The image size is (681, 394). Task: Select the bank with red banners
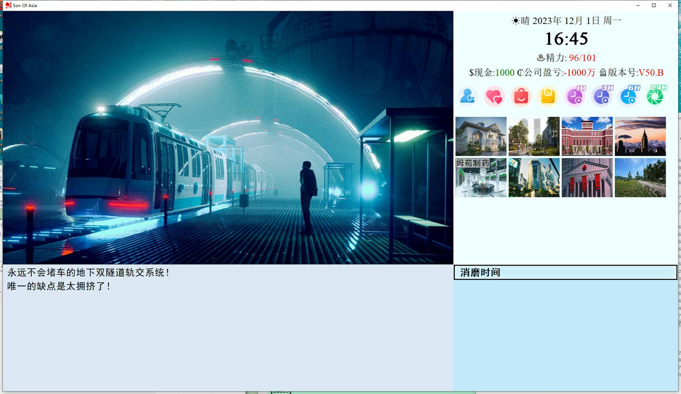[587, 177]
